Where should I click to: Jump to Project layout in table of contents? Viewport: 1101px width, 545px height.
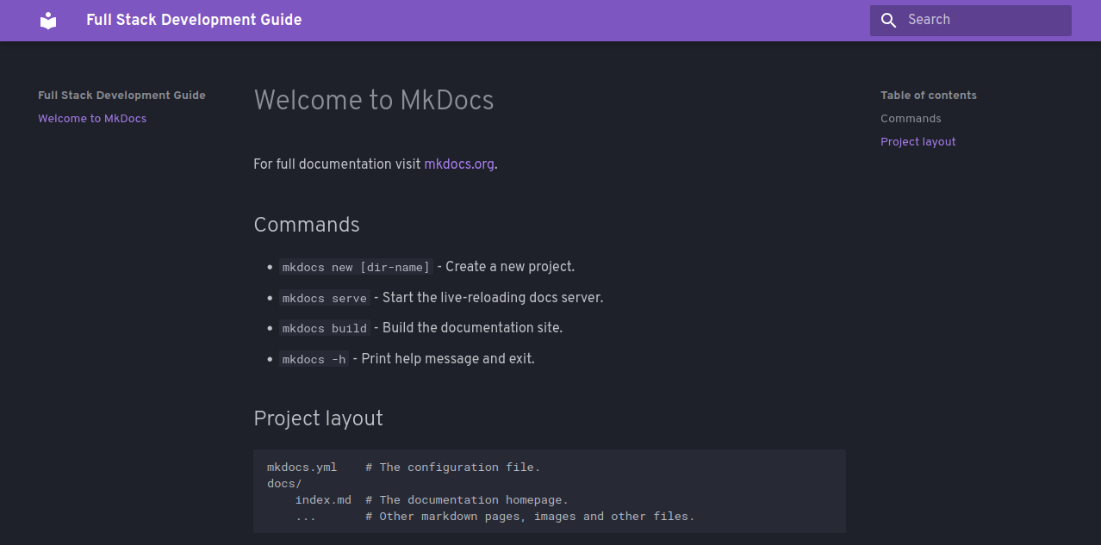point(918,142)
